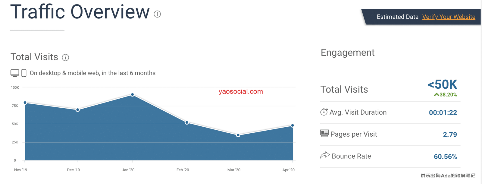This screenshot has height=184, width=482.
Task: Click the green upward trend arrow
Action: click(436, 95)
